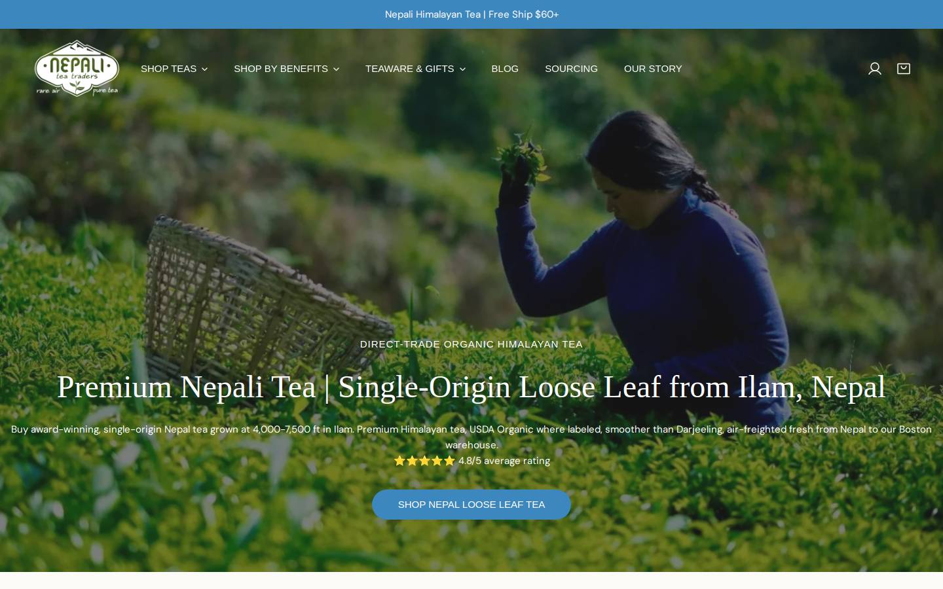Click the five-star rating icons
The width and height of the screenshot is (943, 589).
click(x=424, y=461)
